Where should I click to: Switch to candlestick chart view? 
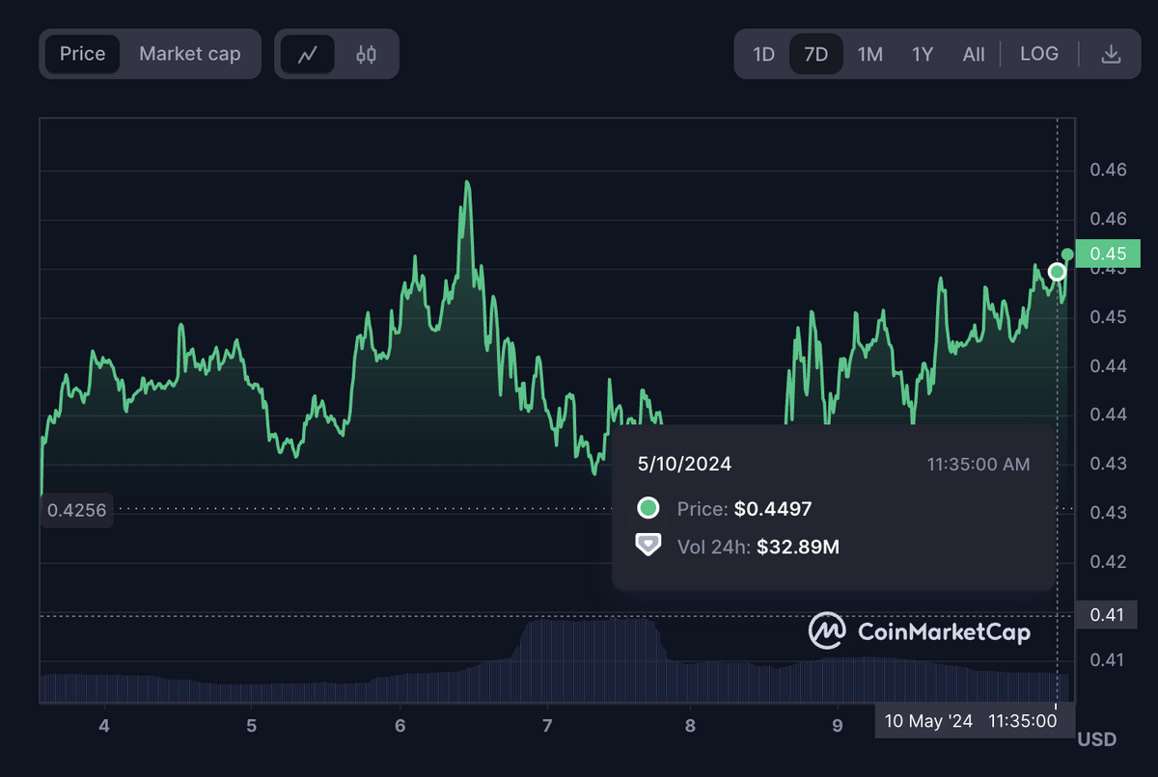(x=366, y=54)
